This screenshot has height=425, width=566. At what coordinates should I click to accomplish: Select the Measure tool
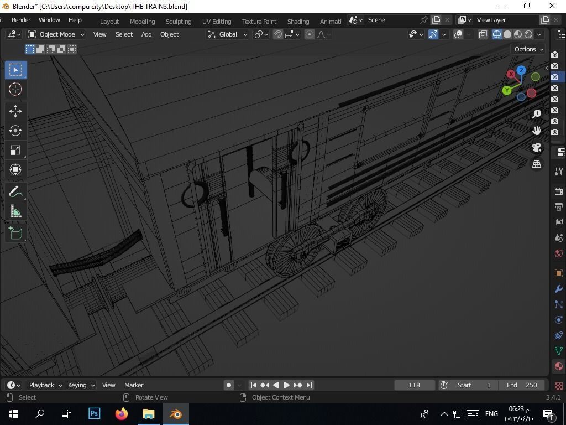click(15, 211)
